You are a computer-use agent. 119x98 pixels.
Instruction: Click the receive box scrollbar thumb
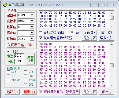coord(112,66)
